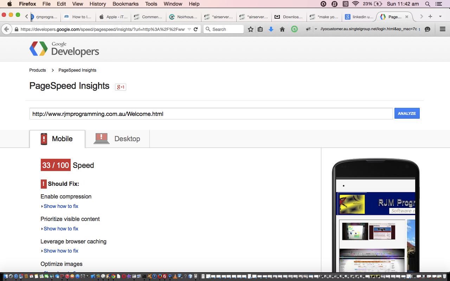Reload the page with the refresh icon
The image size is (450, 281).
pyautogui.click(x=196, y=29)
